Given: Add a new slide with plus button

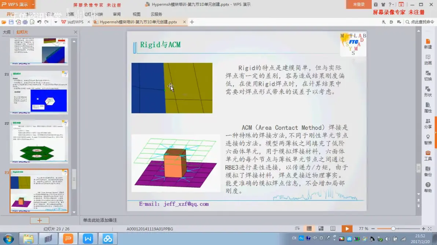Looking at the screenshot, I should [x=40, y=220].
